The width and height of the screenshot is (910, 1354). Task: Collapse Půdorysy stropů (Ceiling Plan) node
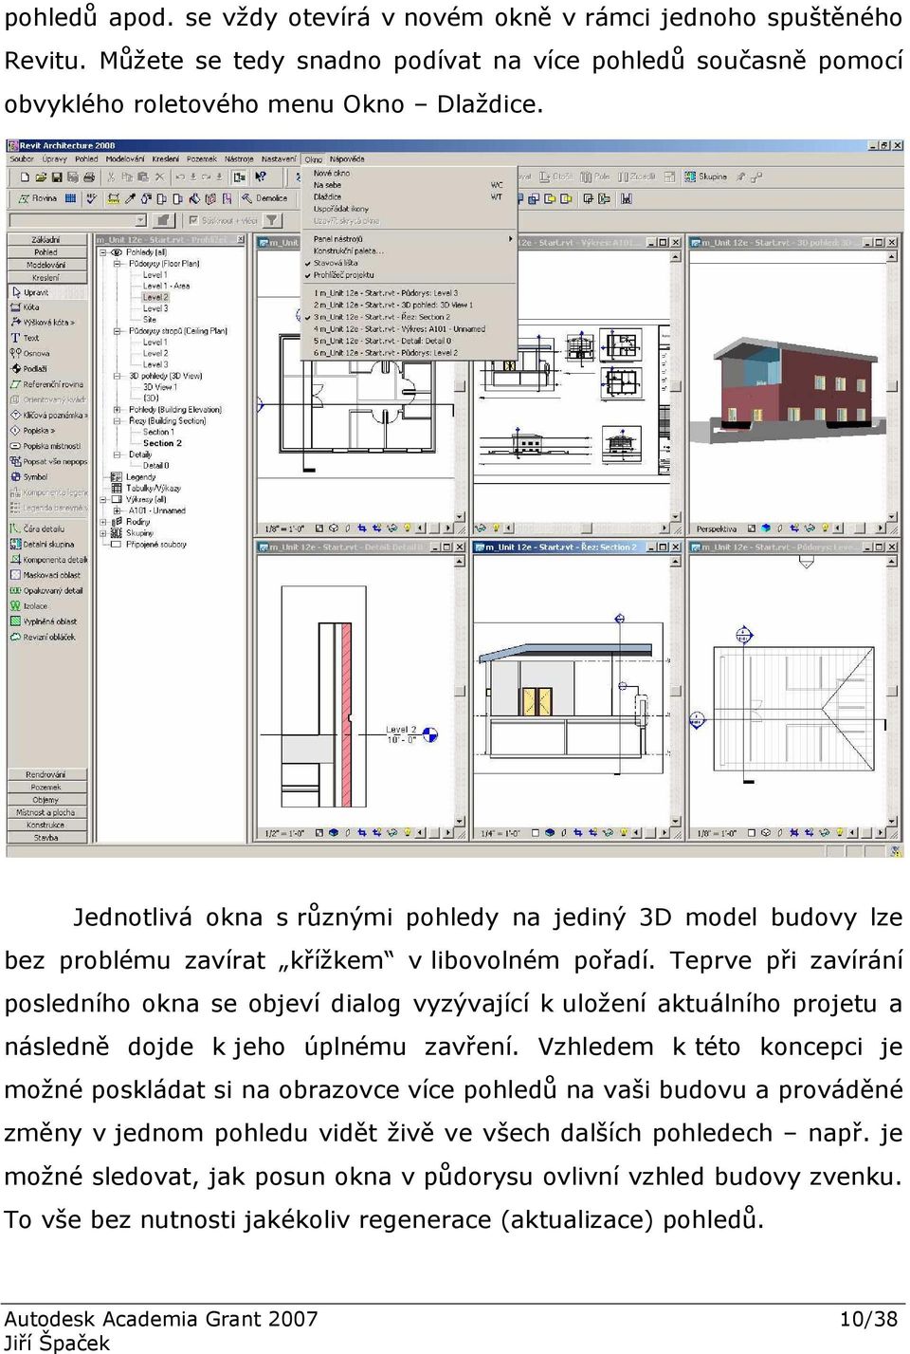click(118, 331)
